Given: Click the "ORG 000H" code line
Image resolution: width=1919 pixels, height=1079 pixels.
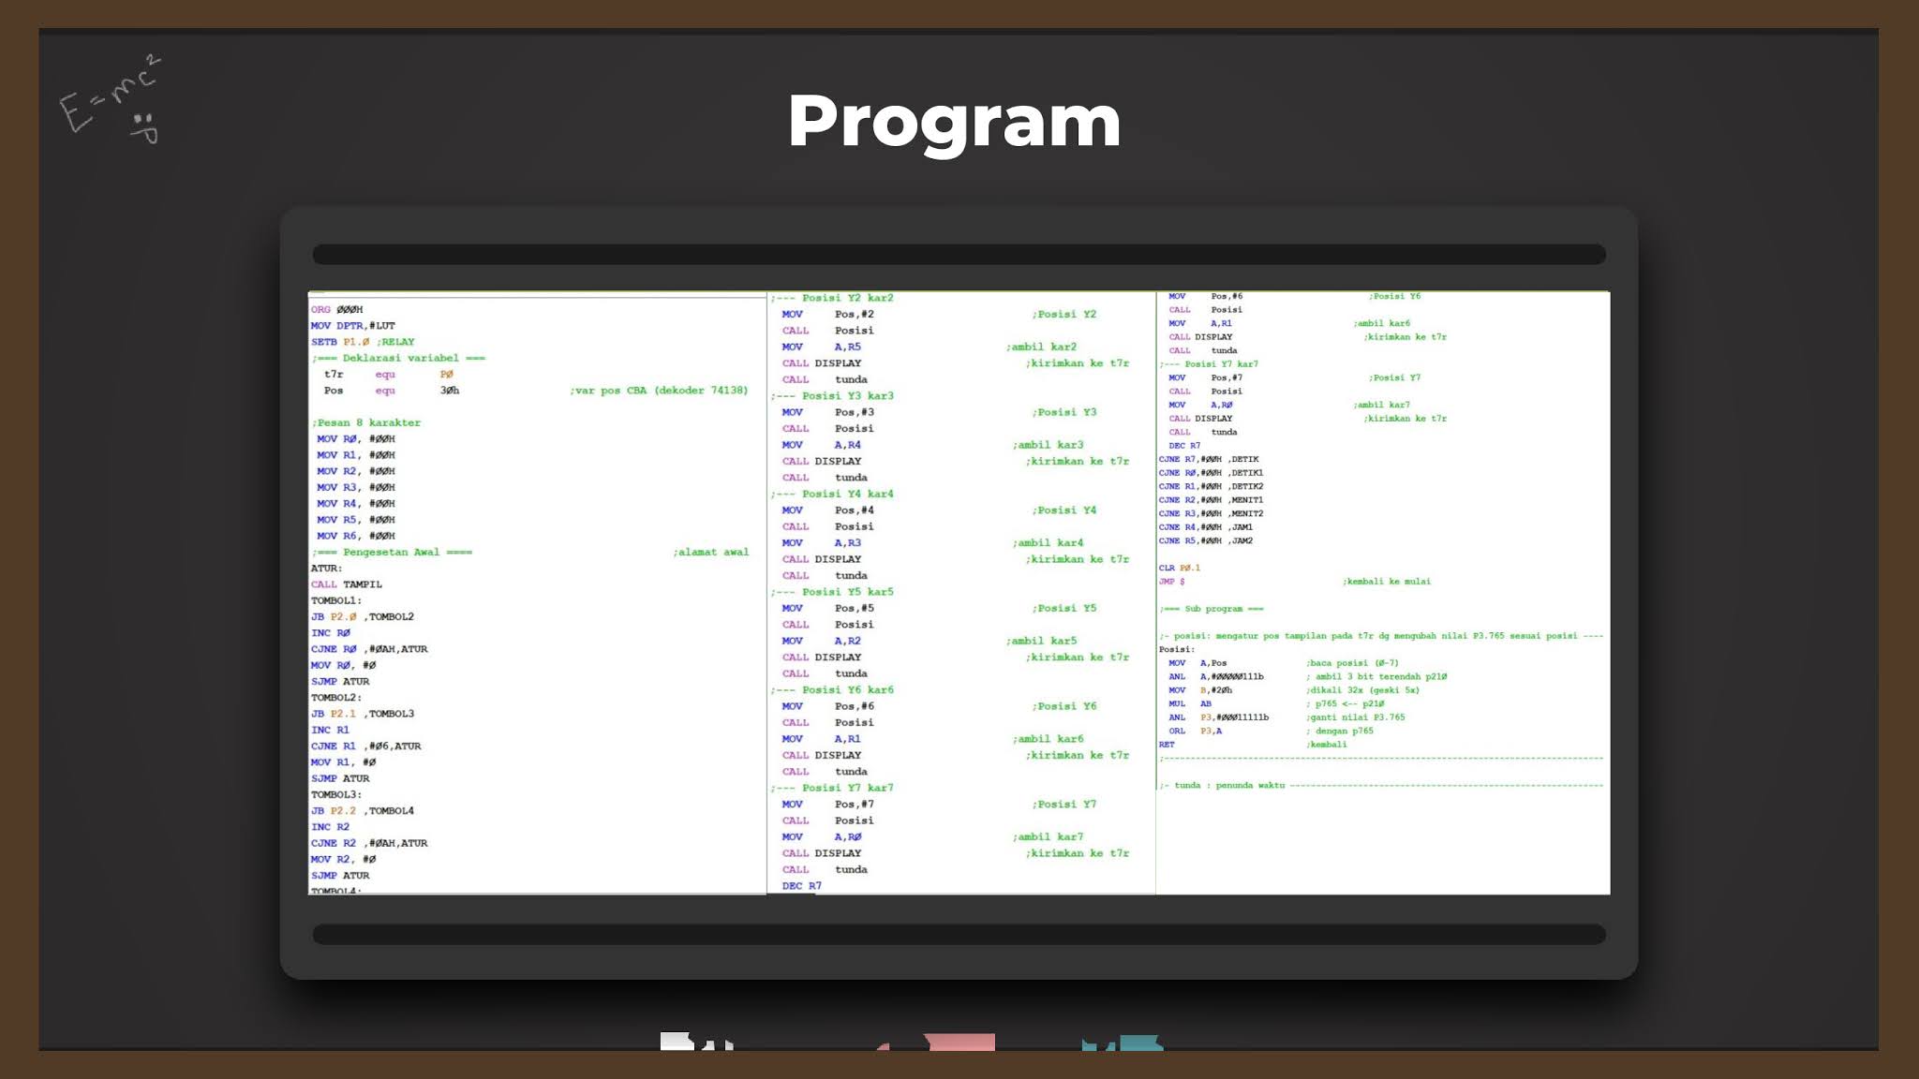Looking at the screenshot, I should [337, 309].
